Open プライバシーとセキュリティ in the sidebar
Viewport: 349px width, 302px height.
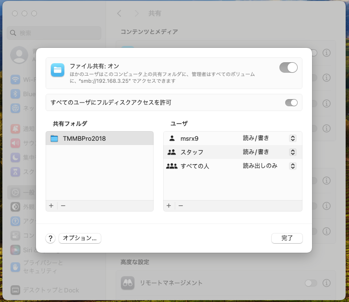[43, 267]
